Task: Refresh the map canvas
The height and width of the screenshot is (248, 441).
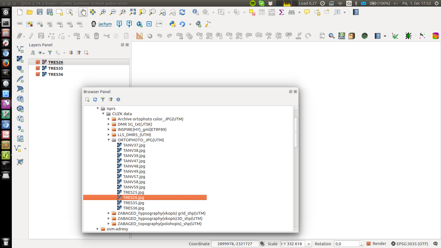Action: (182, 12)
